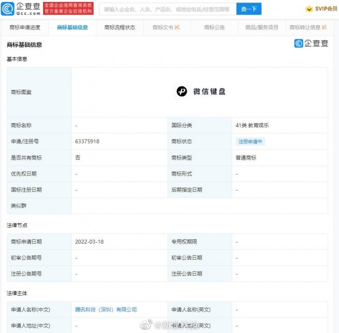This screenshot has width=339, height=333.
Task: Click the VIP badge beside 商标文书
Action: click(x=177, y=28)
